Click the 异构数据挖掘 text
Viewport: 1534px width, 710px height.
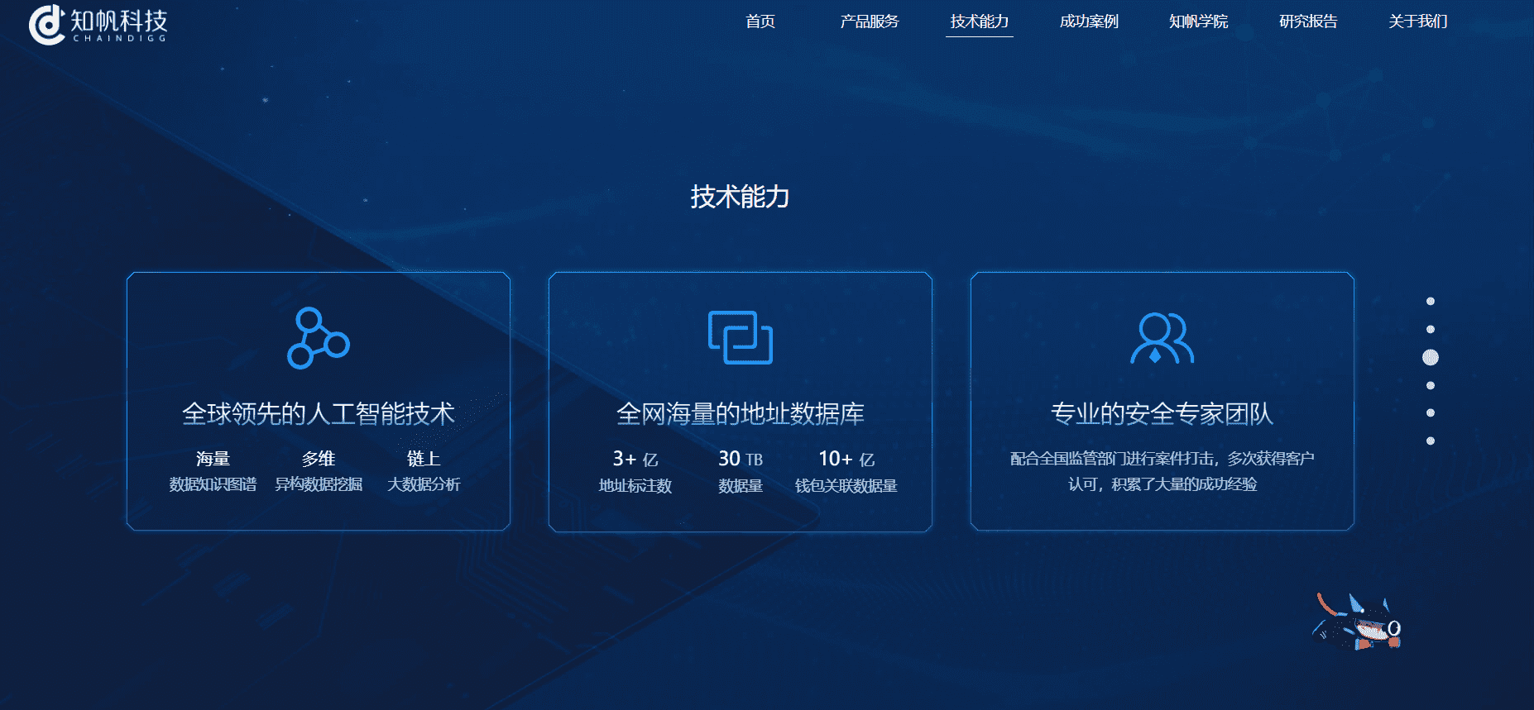[319, 484]
